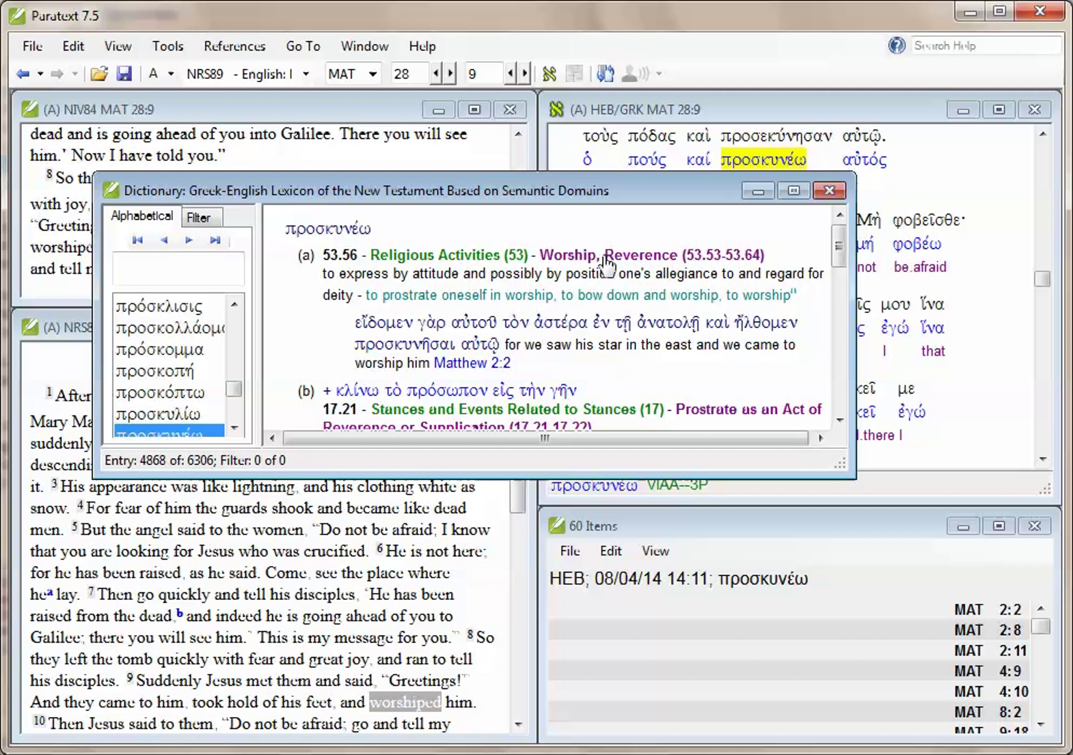The width and height of the screenshot is (1073, 755).
Task: Expand the scroll group A dropdown
Action: (x=171, y=74)
